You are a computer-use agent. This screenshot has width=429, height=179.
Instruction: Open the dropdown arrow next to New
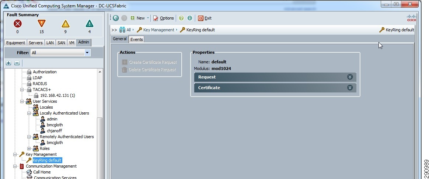click(148, 18)
